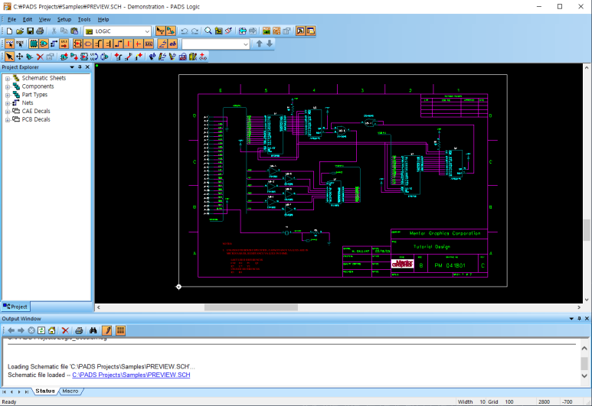
Task: Expand the PCB Decals node
Action: coord(8,120)
